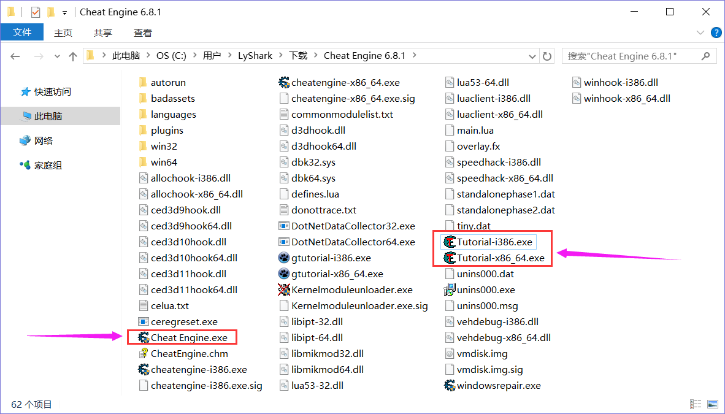The width and height of the screenshot is (725, 414).
Task: Click the DotNetDataCollector64.exe icon
Action: click(284, 242)
